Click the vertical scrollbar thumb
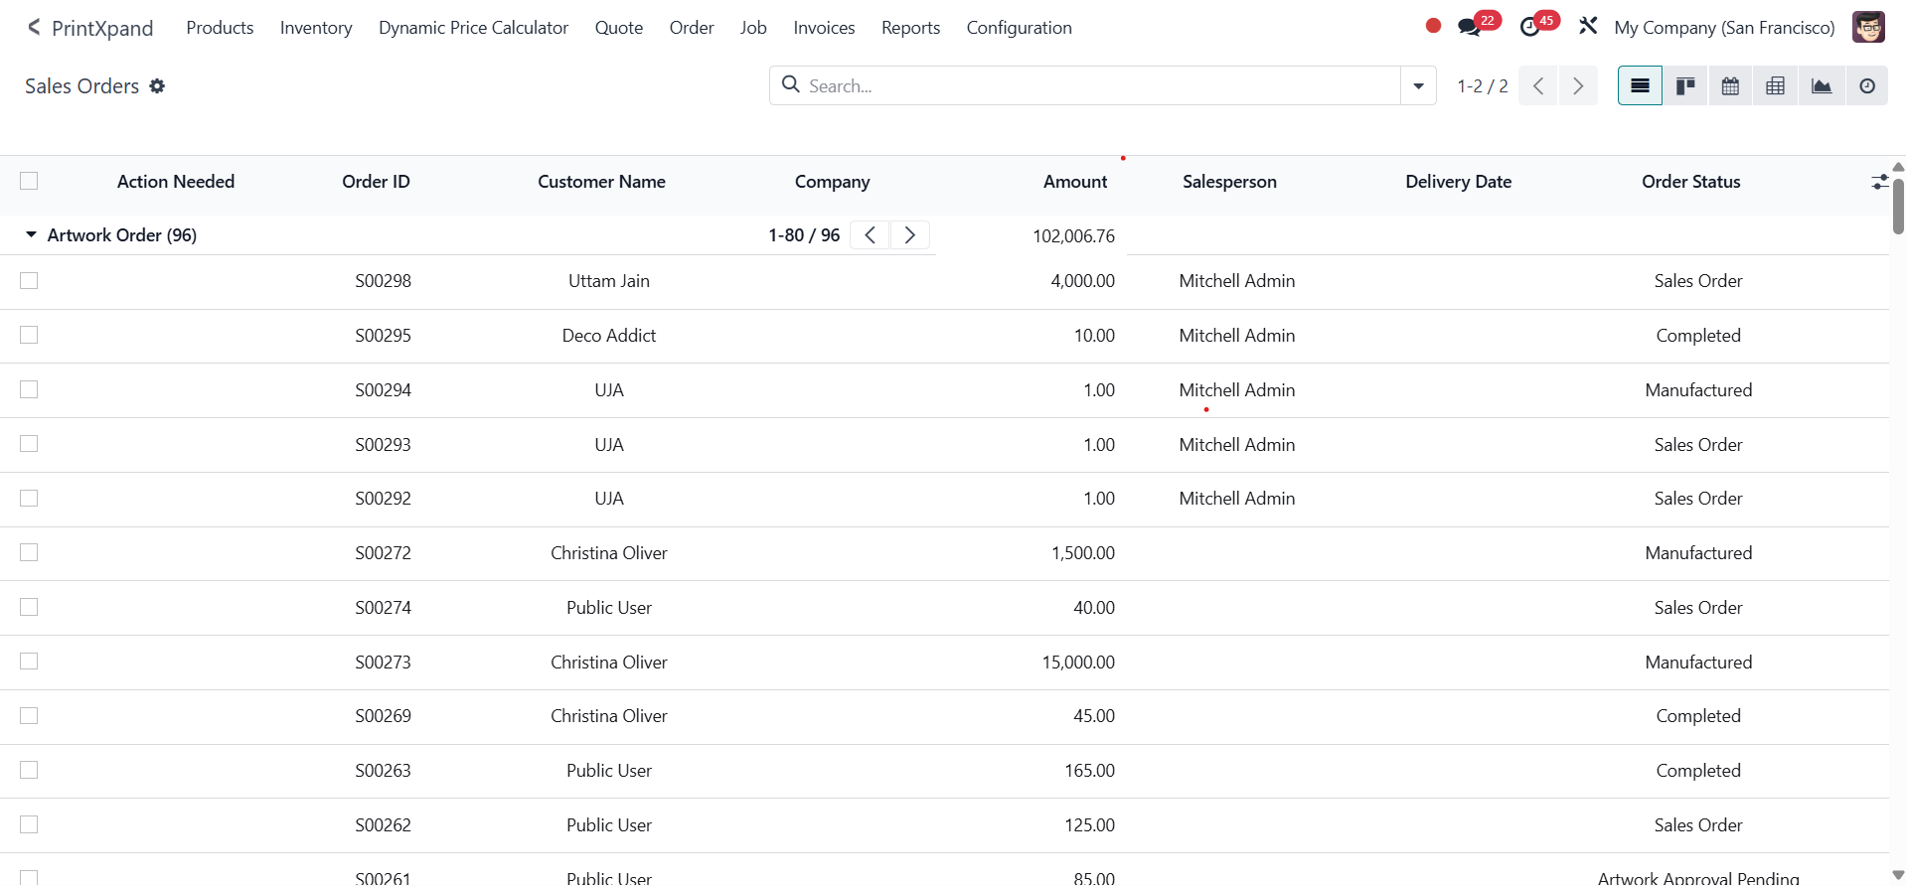 coord(1898,206)
